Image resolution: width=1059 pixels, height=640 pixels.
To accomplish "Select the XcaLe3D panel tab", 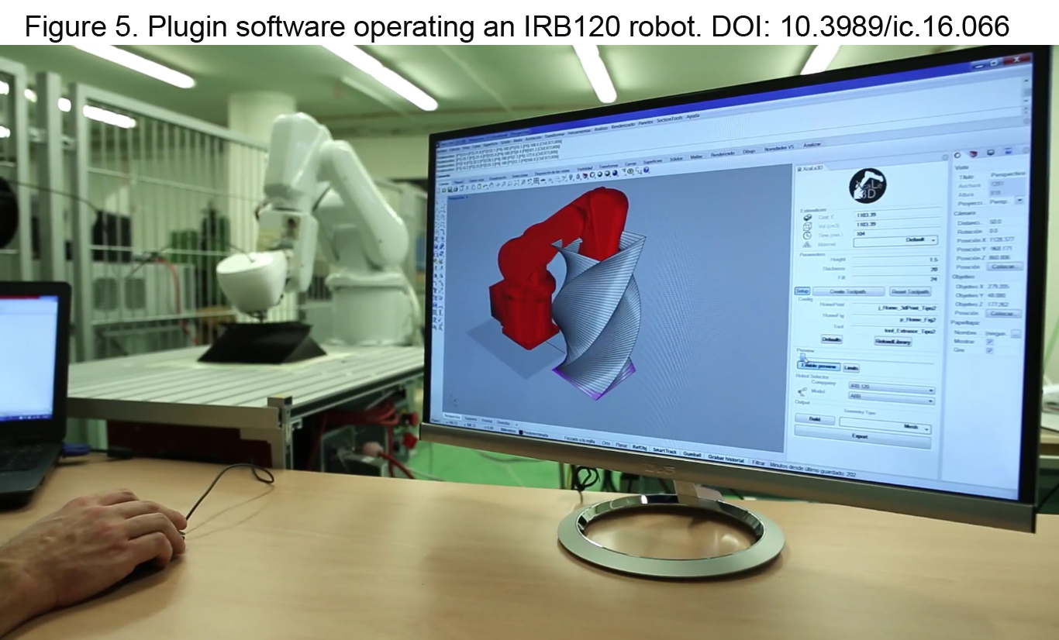I will click(x=809, y=168).
